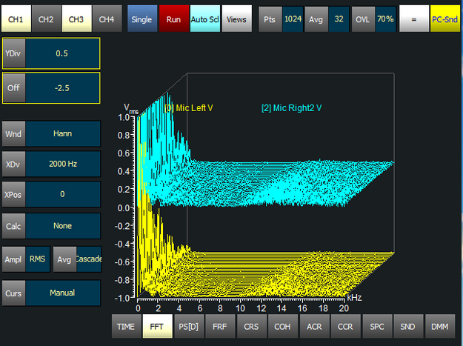Open the Views options

(236, 18)
